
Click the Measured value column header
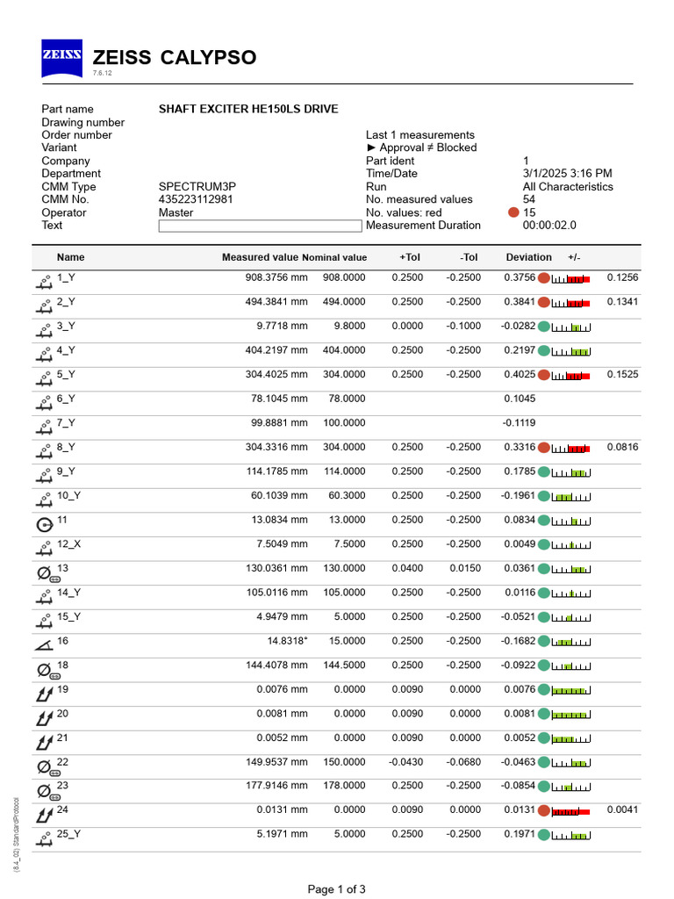pyautogui.click(x=260, y=257)
